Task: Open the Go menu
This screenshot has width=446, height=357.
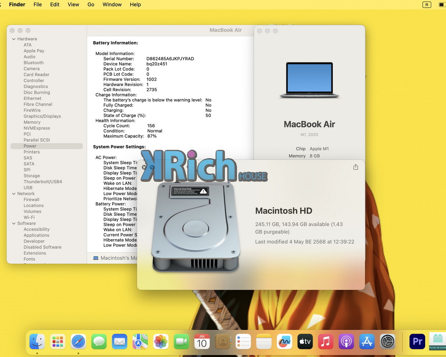Action: (91, 5)
